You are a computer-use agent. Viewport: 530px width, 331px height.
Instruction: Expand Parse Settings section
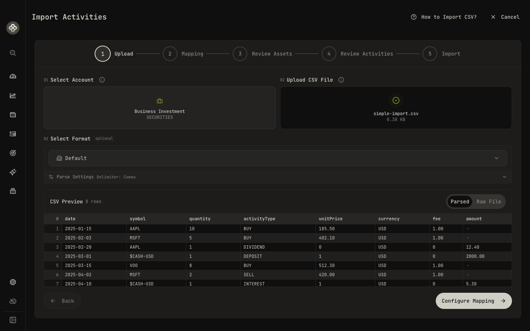(x=278, y=177)
